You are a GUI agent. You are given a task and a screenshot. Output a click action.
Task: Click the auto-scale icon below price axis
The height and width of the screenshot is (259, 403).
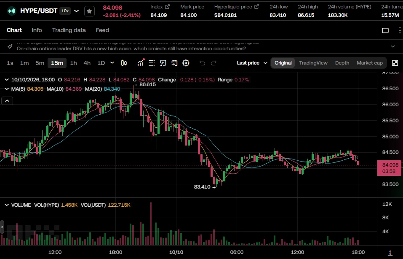(390, 252)
